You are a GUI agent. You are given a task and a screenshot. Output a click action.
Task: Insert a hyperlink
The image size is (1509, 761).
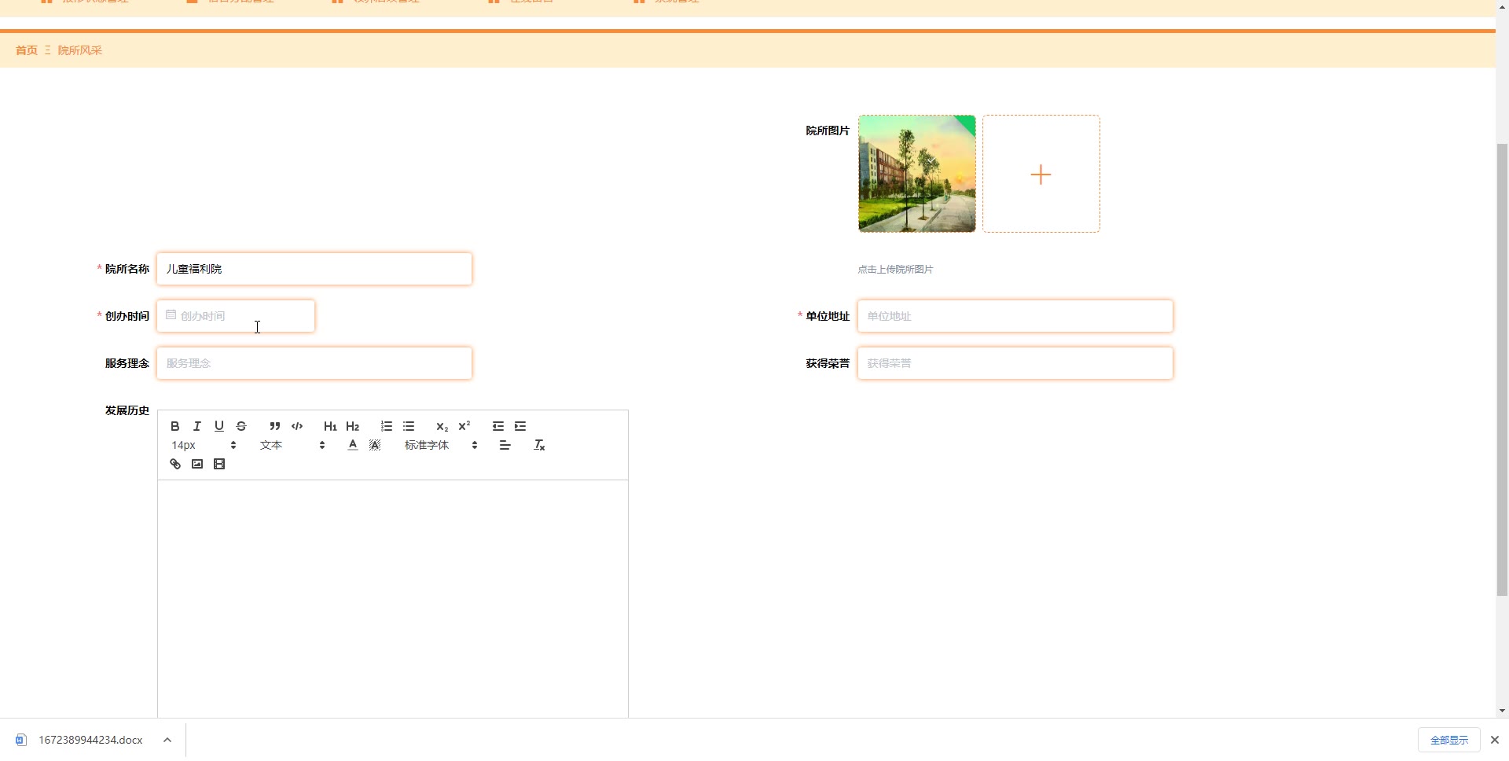pos(175,464)
